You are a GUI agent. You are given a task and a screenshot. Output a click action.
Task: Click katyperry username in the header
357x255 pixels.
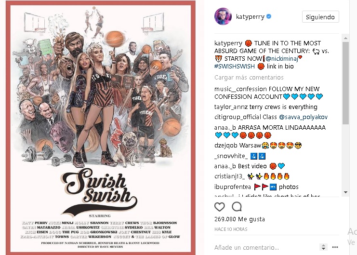(x=250, y=17)
